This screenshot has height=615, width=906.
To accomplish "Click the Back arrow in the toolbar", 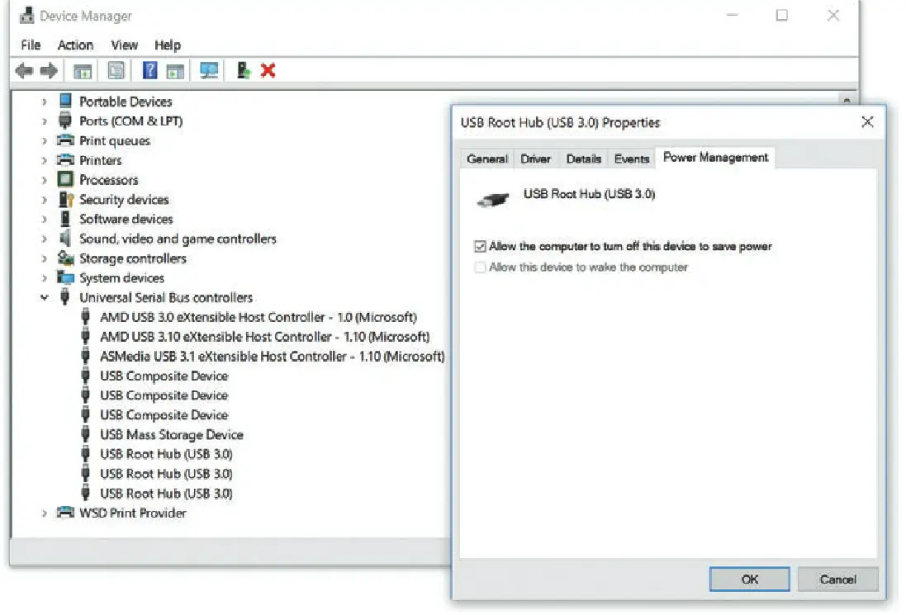I will coord(24,71).
